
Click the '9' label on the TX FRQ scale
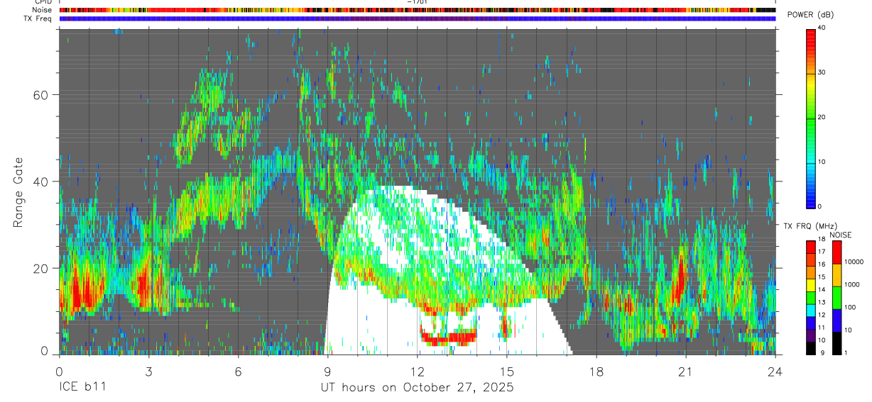point(822,352)
